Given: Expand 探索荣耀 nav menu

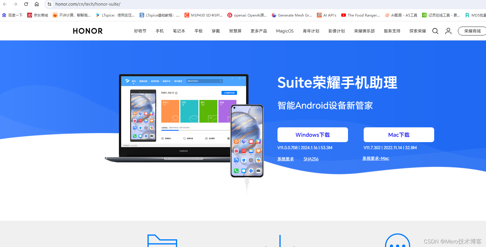Looking at the screenshot, I should 418,31.
